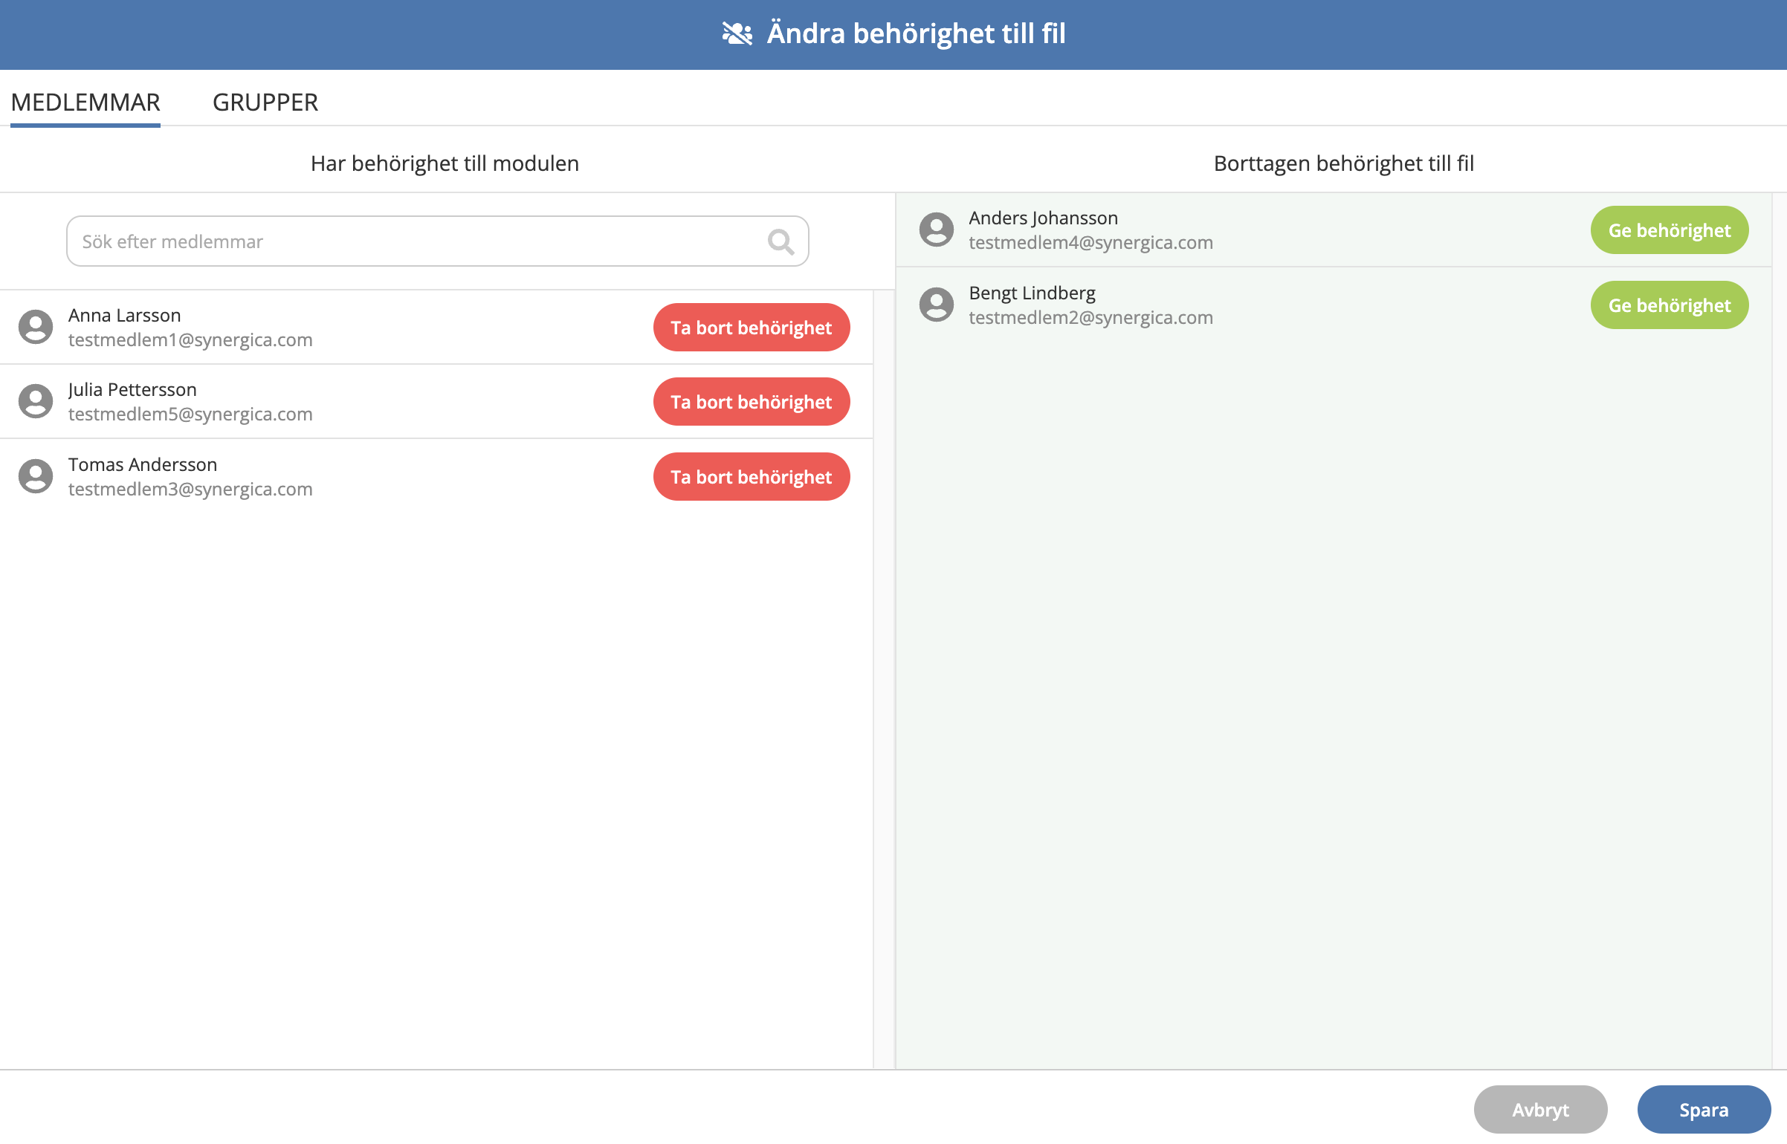Screen dimensions: 1787x1144
Task: Focus the Sök efter medlemmar field
Action: click(x=438, y=241)
